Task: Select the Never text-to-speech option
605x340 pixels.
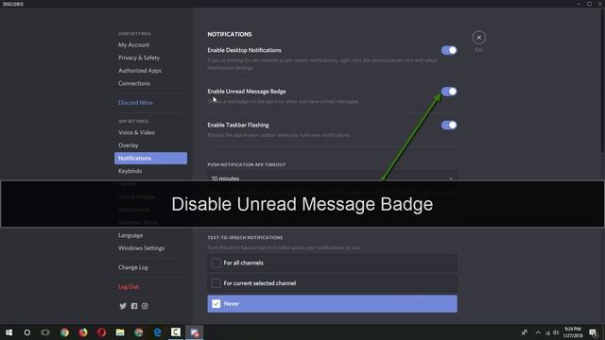Action: pyautogui.click(x=332, y=304)
